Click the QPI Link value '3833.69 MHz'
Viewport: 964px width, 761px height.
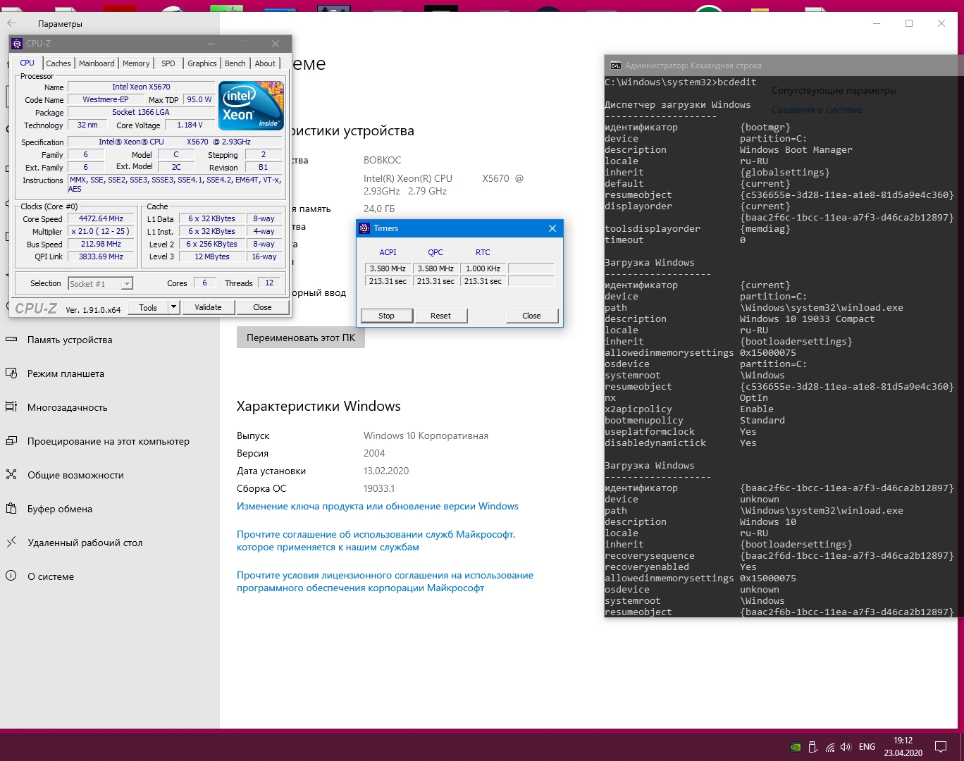point(101,256)
